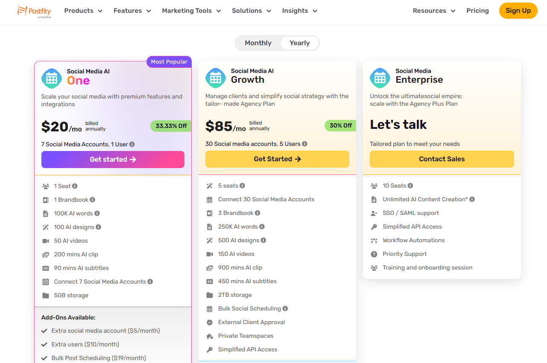The image size is (547, 363).
Task: Open the Marketing Tools dropdown
Action: click(192, 11)
